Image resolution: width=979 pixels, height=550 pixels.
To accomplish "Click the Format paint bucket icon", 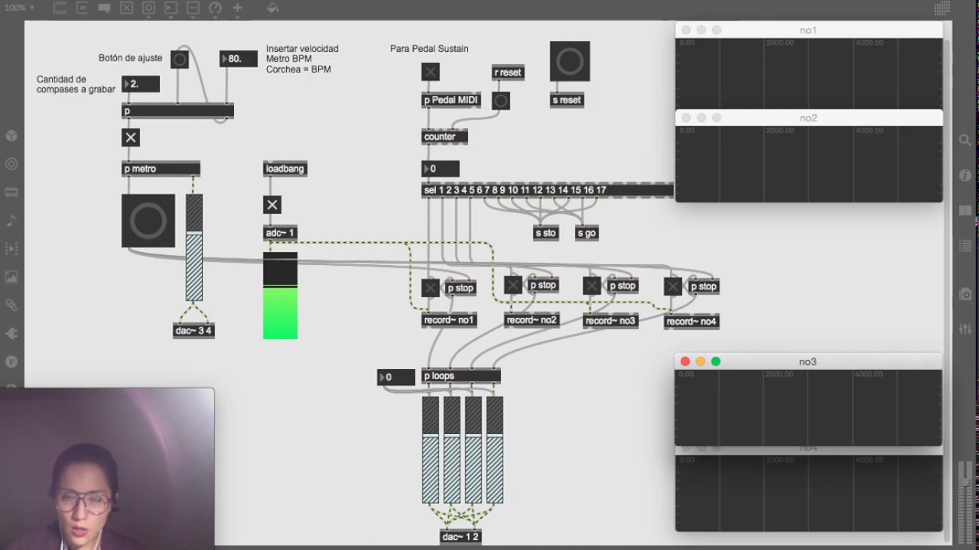I will (273, 8).
